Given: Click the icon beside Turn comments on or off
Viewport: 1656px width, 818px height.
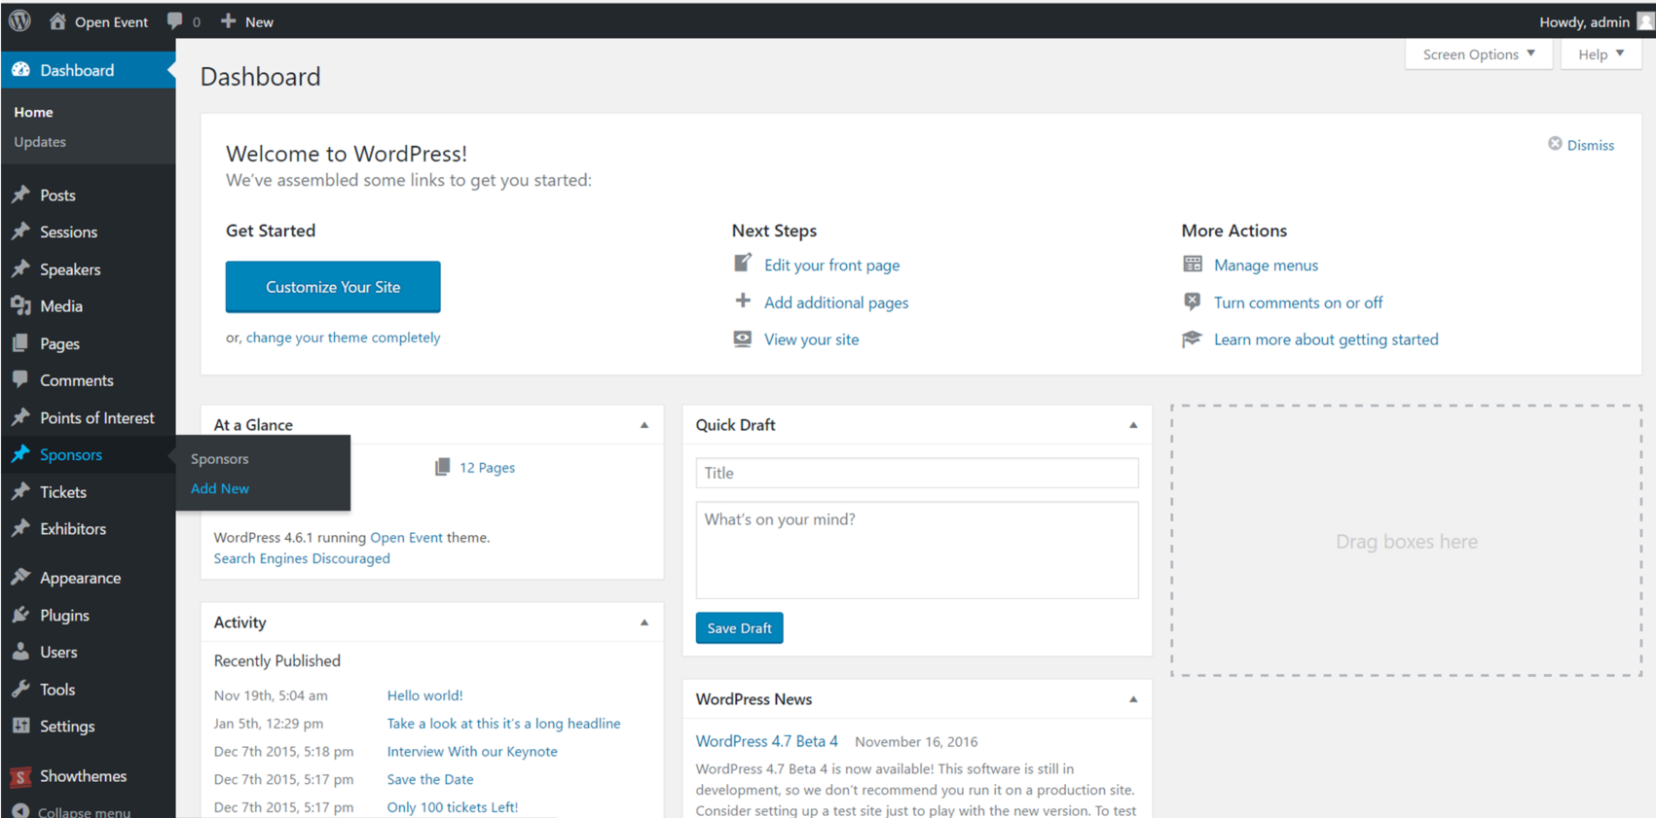Looking at the screenshot, I should click(1193, 302).
